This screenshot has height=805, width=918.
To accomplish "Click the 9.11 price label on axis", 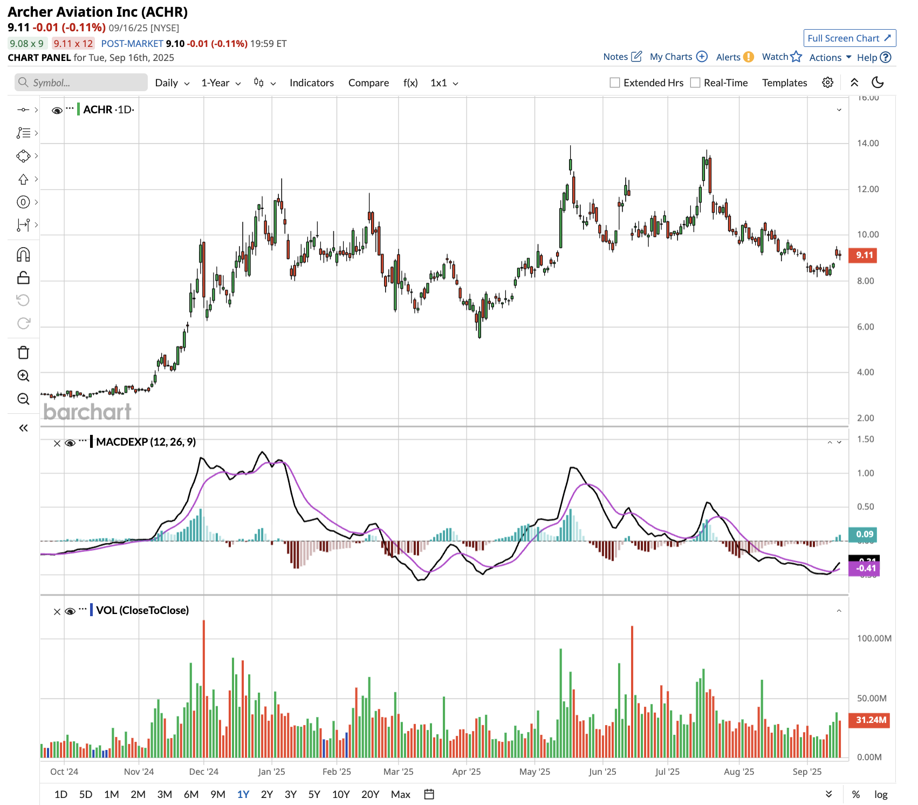I will 863,255.
